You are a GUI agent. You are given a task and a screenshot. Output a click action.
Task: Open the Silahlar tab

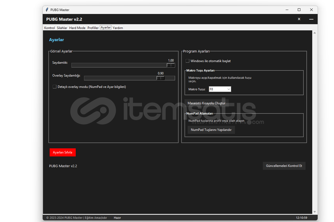coord(62,28)
